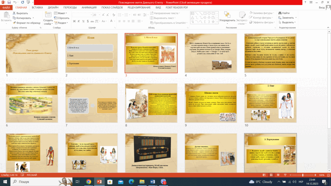Open the ФАЙЛ tab
Image resolution: width=331 pixels, height=186 pixels.
6,7
